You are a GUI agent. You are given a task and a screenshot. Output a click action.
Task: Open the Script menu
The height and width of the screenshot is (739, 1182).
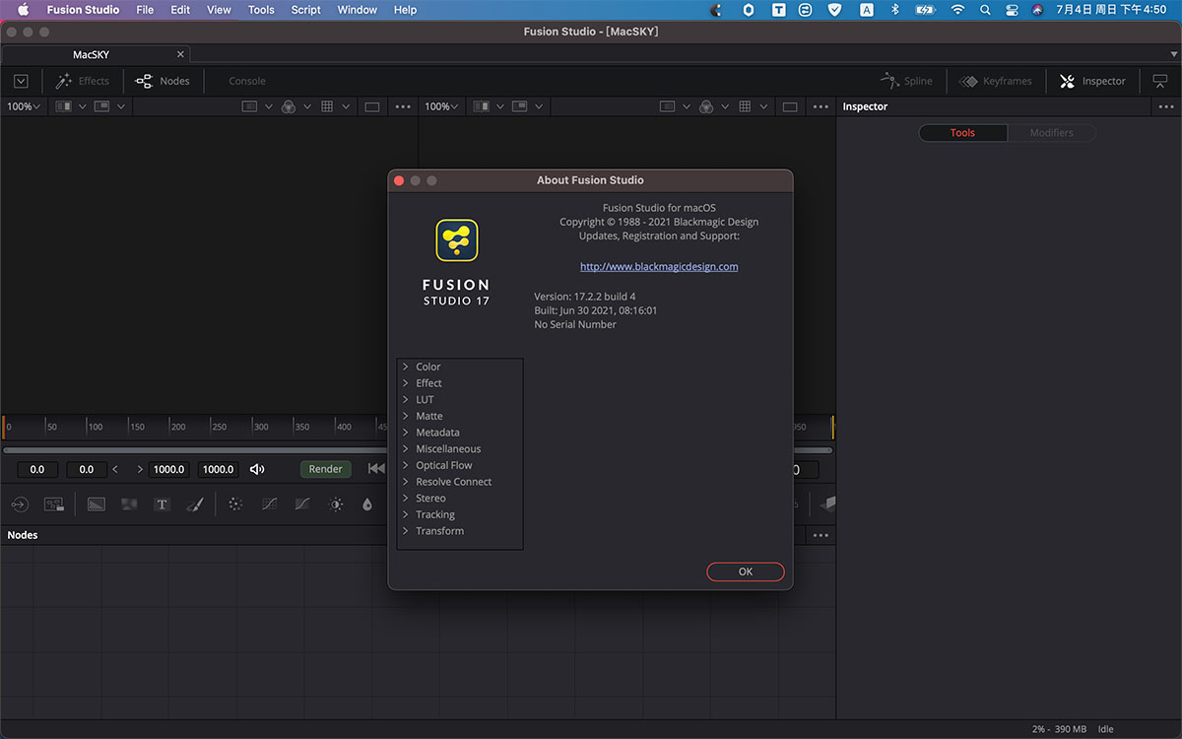point(306,10)
